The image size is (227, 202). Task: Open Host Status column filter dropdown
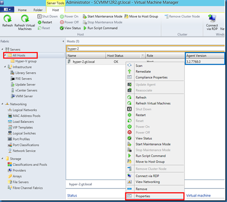[x=143, y=56]
